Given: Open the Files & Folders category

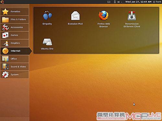Looking at the screenshot, I should click(x=15, y=19).
